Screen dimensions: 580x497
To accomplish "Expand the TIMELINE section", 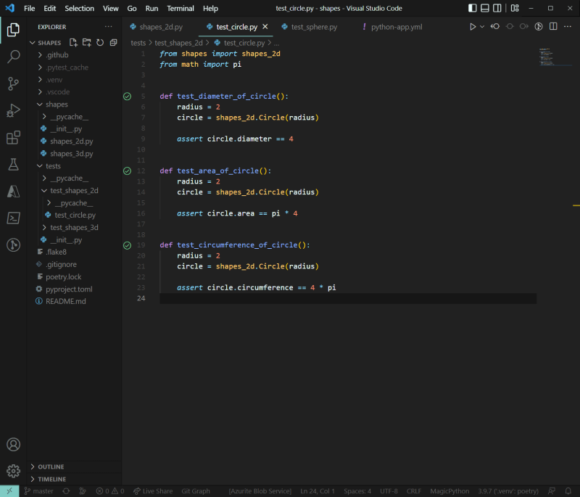I will click(x=75, y=479).
